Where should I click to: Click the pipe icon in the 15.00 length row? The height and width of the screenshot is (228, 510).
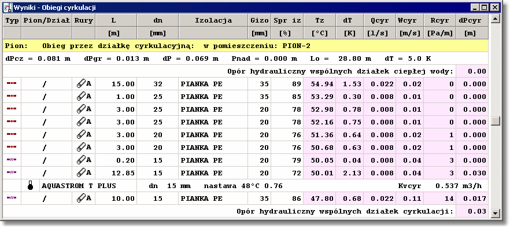81,84
